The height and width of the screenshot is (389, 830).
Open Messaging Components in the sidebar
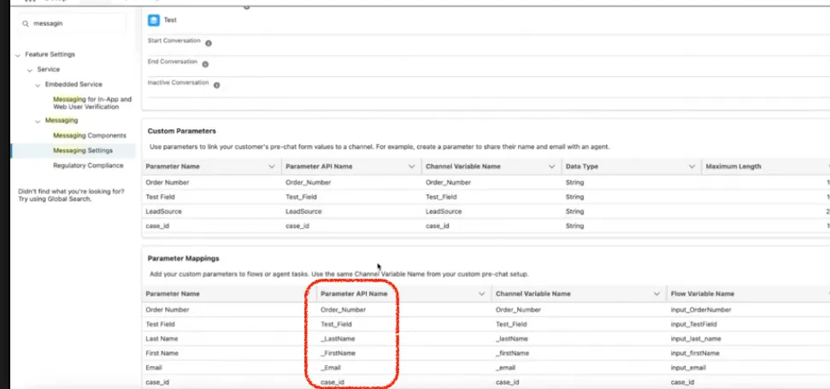click(90, 135)
